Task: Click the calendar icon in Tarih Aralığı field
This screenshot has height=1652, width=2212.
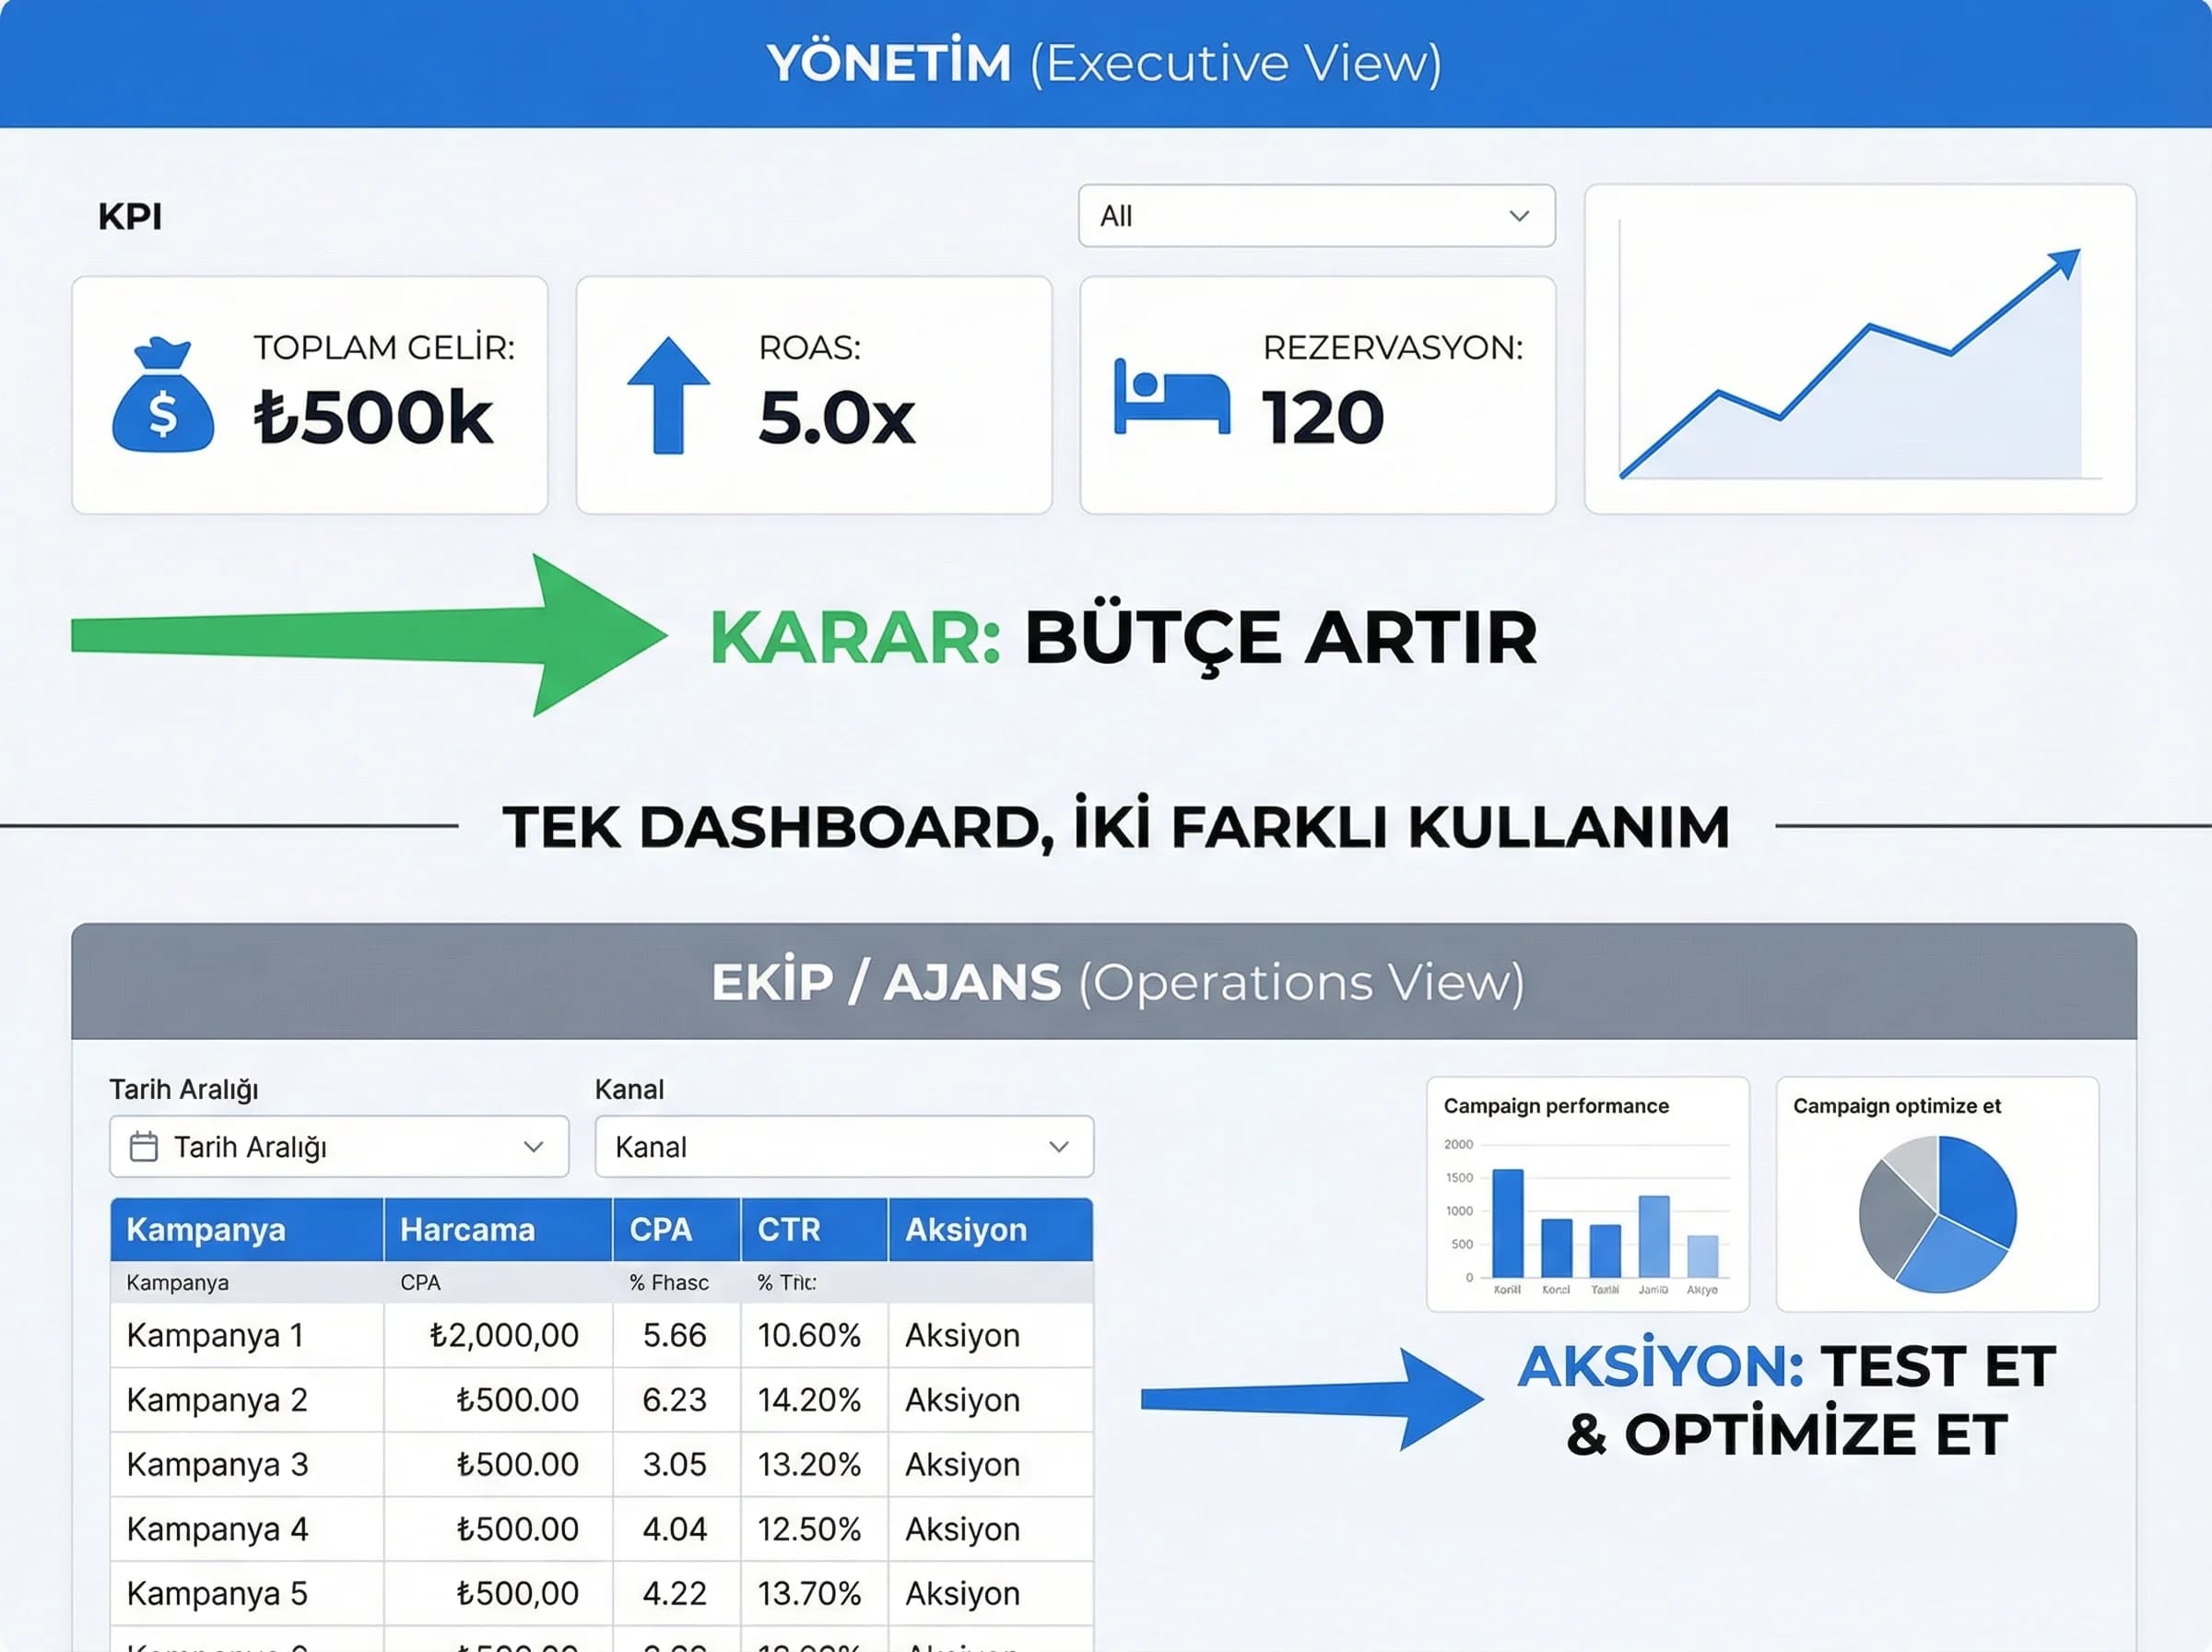Action: pos(143,1148)
